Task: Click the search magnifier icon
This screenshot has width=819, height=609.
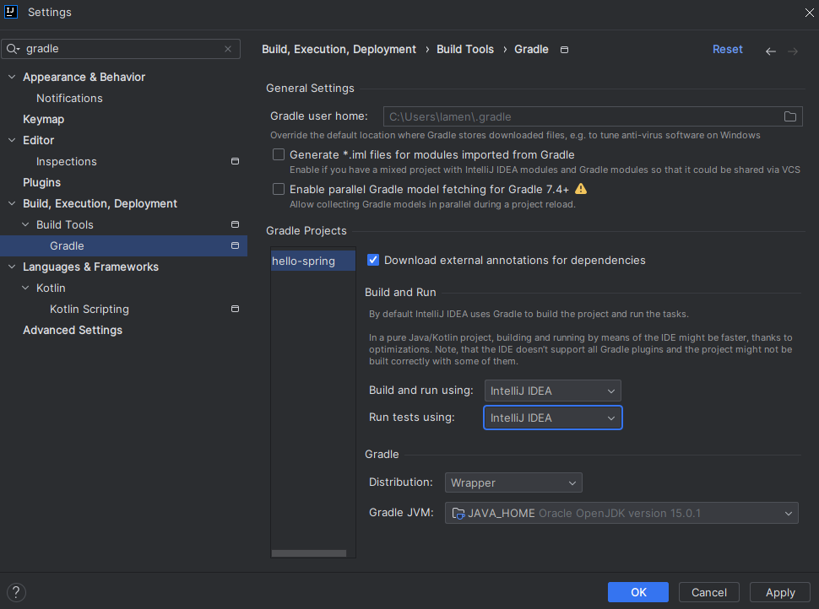Action: tap(13, 49)
